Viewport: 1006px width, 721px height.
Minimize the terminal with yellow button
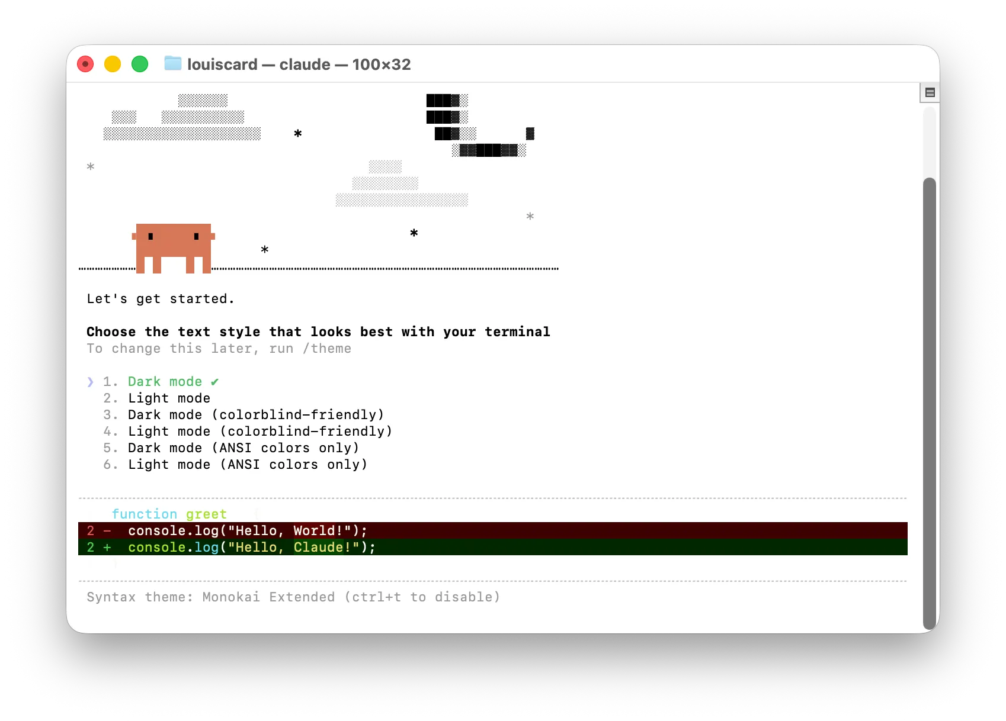(113, 64)
